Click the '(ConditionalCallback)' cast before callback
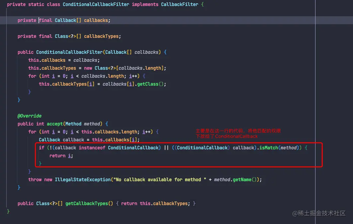Screen dimensions: 353x224 tap(202, 148)
